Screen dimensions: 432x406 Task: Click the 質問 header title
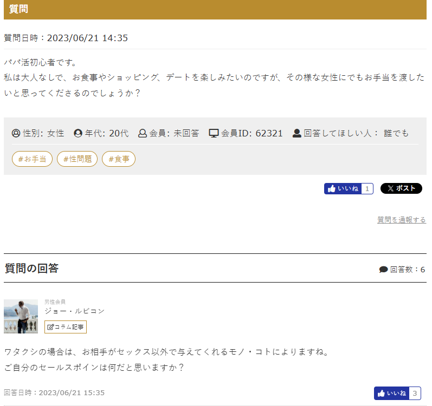(x=18, y=9)
